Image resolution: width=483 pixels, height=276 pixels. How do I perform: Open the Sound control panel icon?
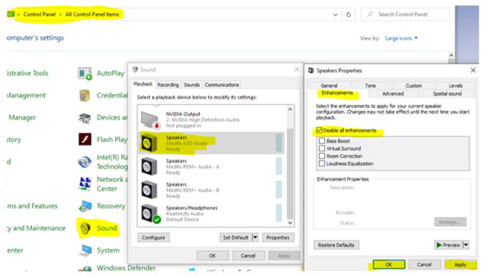coord(85,228)
